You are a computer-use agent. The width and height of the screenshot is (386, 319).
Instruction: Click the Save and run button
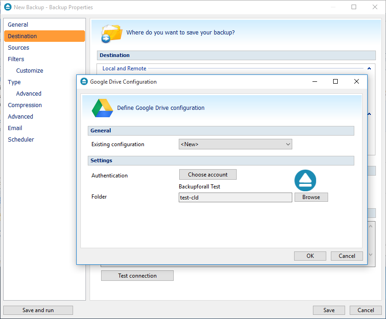pyautogui.click(x=38, y=310)
